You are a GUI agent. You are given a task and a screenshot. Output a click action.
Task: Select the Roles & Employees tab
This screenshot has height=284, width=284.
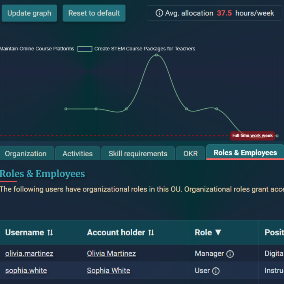point(245,153)
